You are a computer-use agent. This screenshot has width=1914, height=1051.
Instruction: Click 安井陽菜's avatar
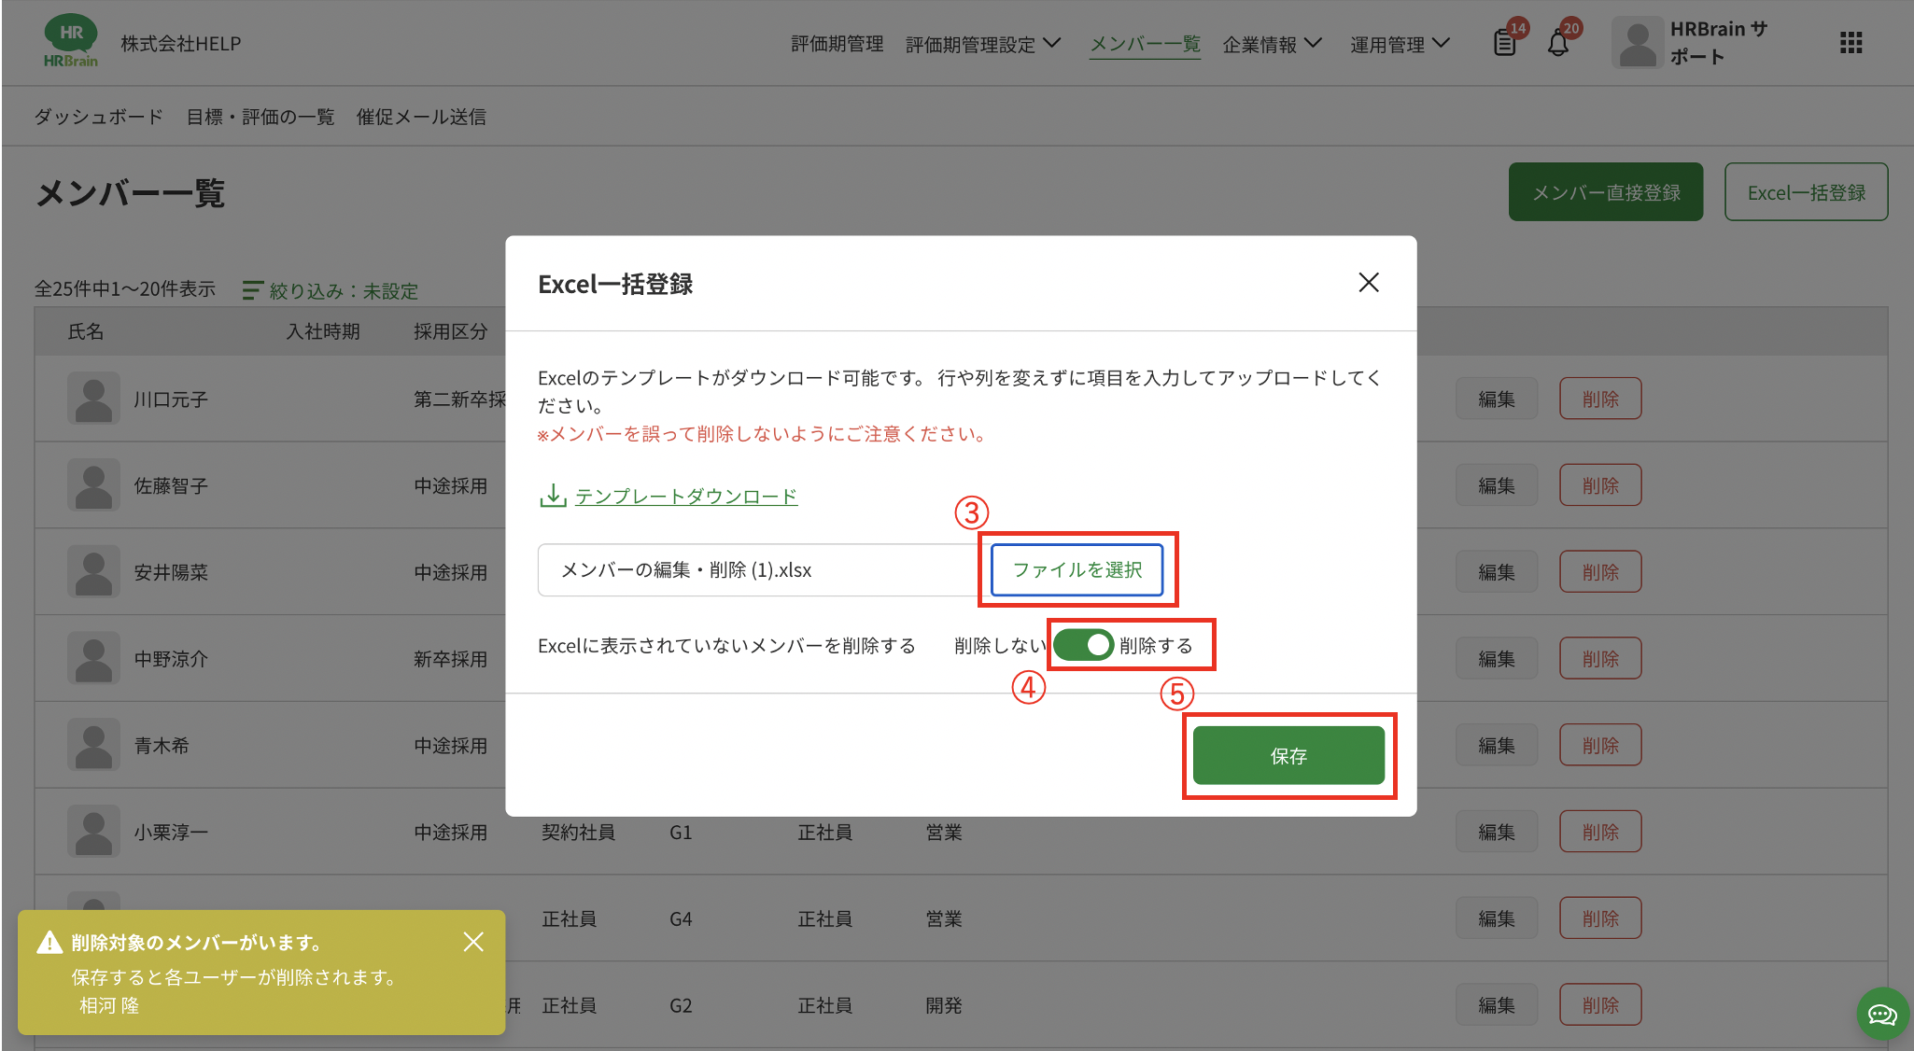point(93,571)
